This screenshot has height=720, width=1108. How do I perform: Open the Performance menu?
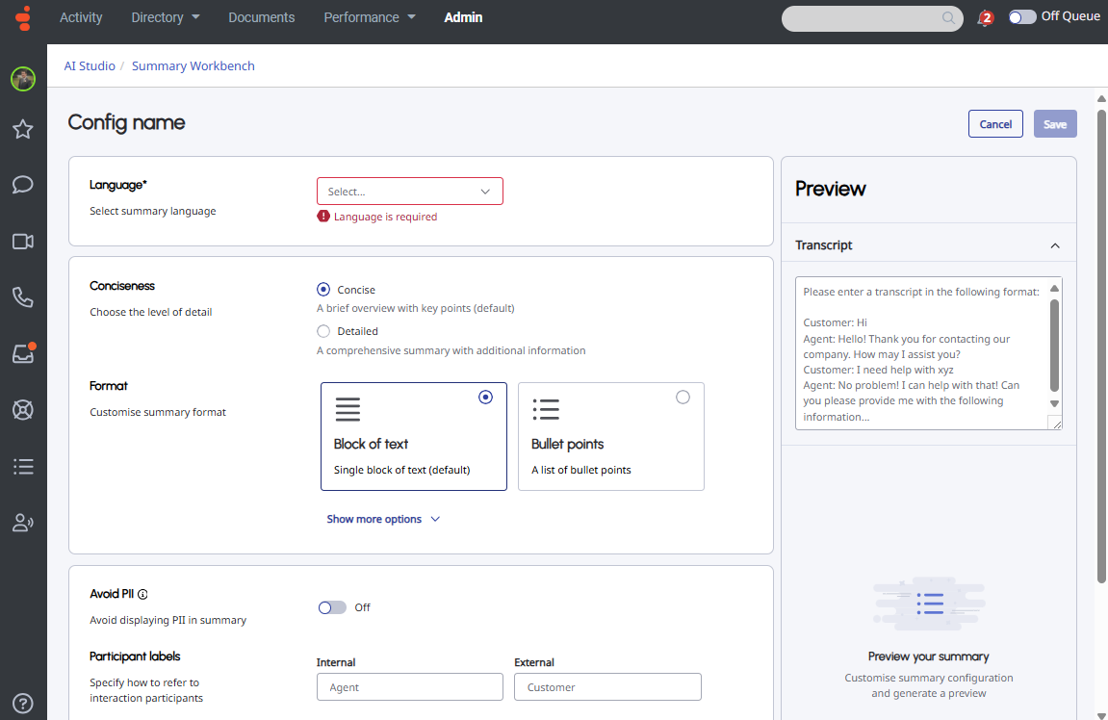click(x=370, y=17)
